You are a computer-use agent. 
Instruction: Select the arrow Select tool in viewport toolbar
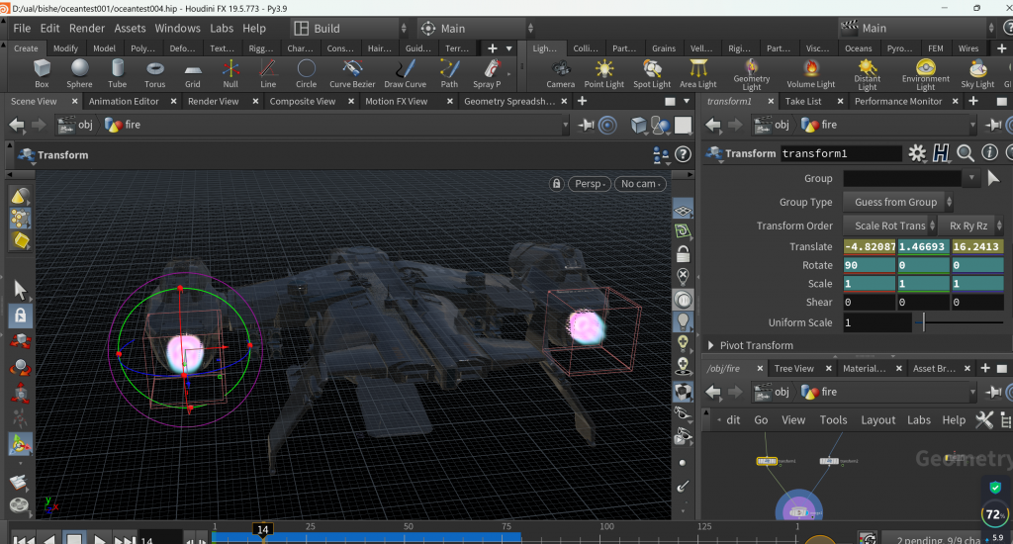(20, 290)
